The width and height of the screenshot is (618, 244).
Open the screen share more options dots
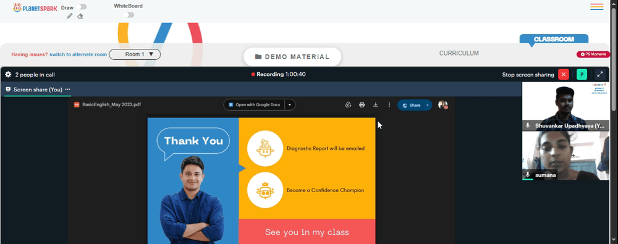[67, 90]
